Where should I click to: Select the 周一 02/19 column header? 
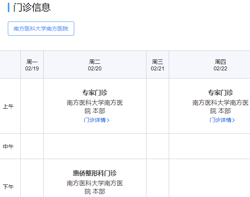tap(32, 65)
